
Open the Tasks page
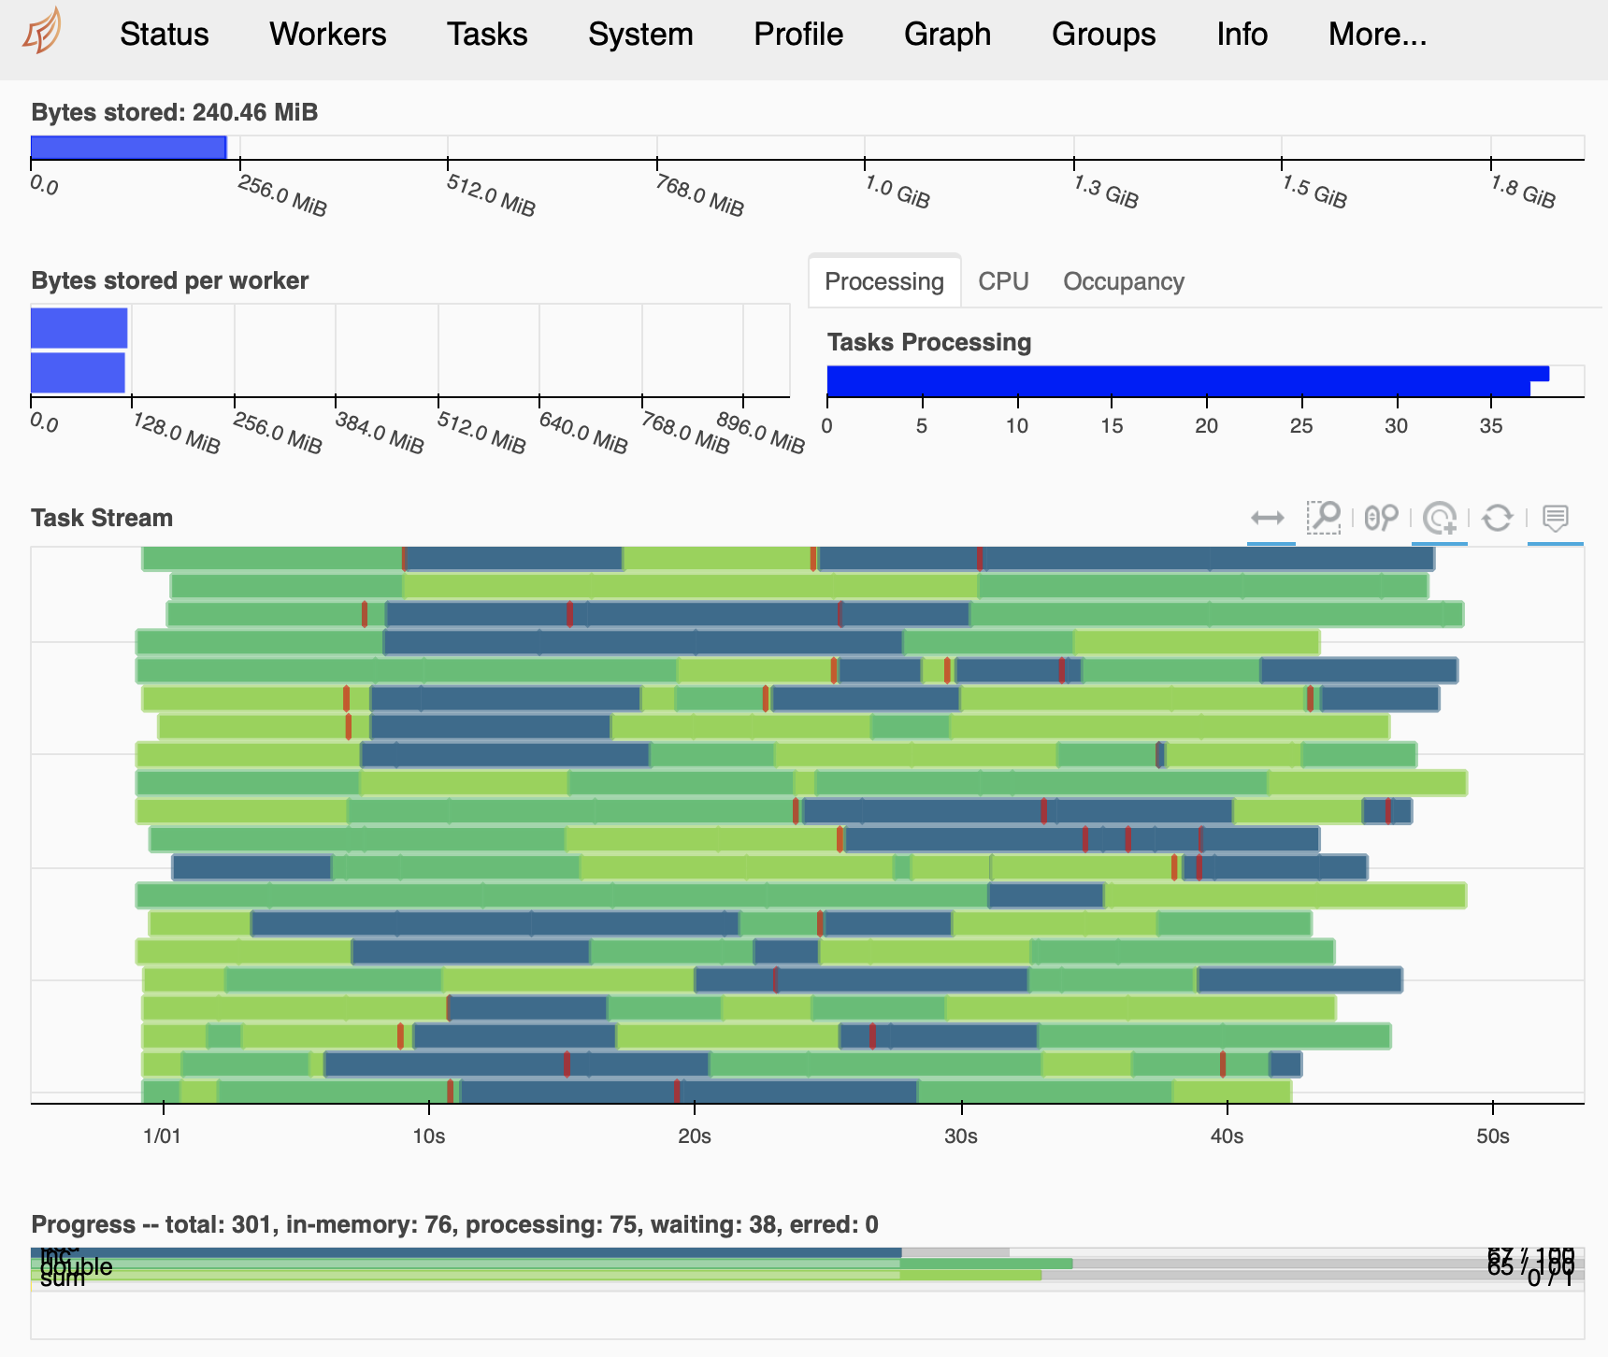pyautogui.click(x=487, y=35)
